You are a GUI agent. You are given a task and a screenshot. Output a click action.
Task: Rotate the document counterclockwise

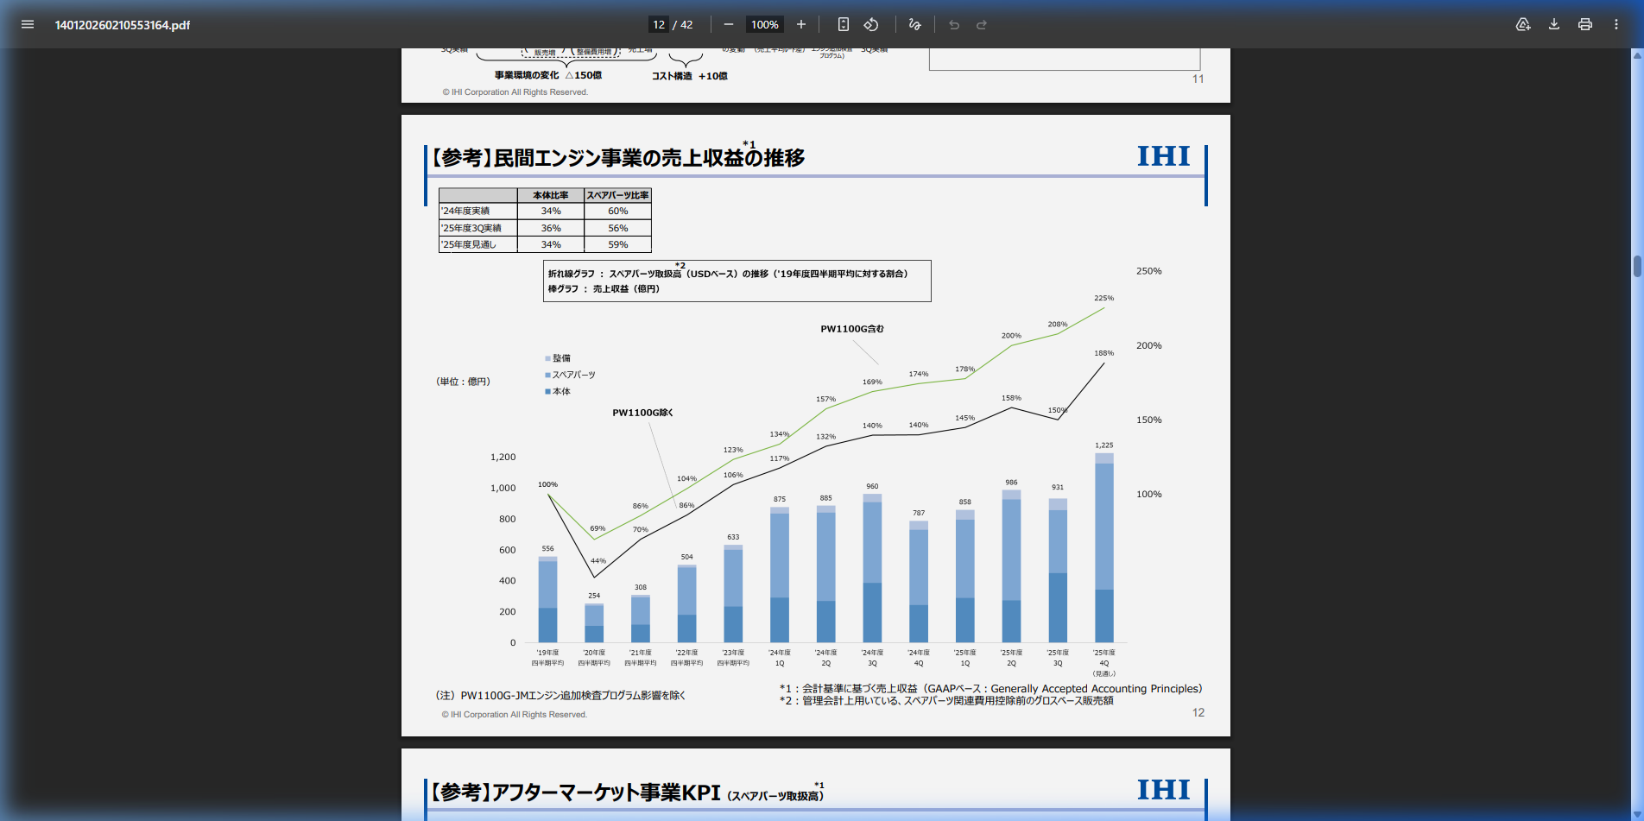click(x=871, y=24)
